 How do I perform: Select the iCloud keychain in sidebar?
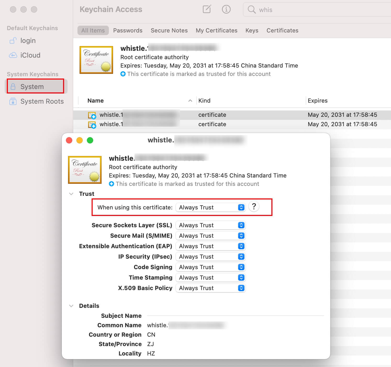[36, 55]
